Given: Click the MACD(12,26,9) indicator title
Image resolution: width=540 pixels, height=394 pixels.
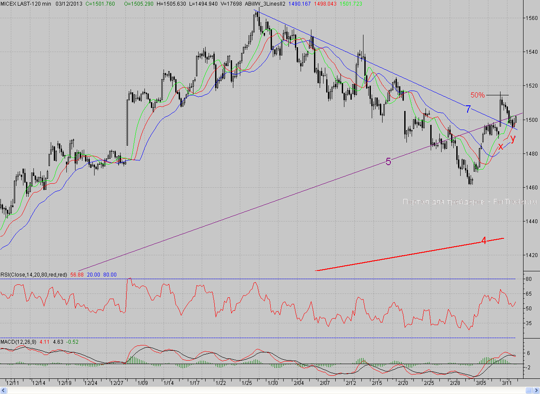Looking at the screenshot, I should tap(18, 342).
